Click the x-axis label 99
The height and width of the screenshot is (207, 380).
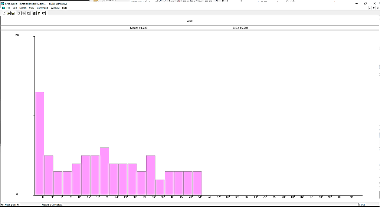click(352, 197)
